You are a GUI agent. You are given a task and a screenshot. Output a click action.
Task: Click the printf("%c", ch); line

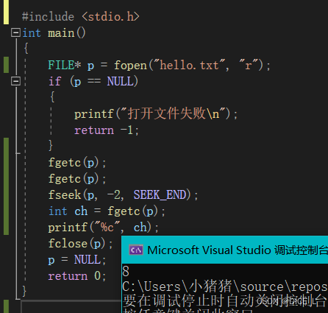104,228
